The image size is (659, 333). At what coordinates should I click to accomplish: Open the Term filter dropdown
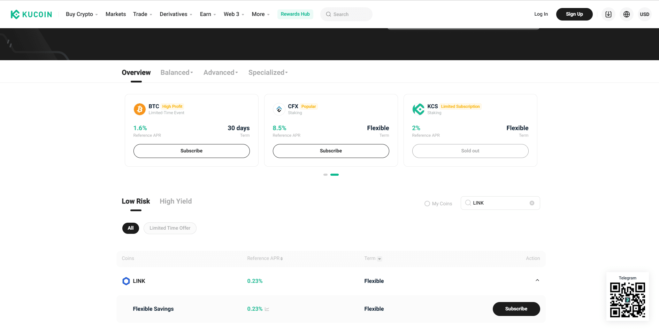(x=380, y=259)
